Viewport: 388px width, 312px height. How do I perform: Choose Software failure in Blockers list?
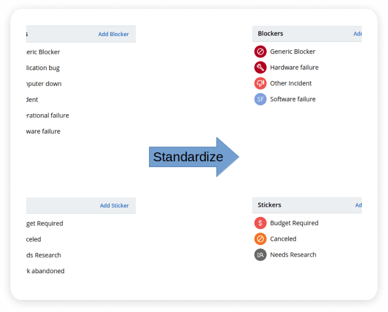pyautogui.click(x=293, y=99)
